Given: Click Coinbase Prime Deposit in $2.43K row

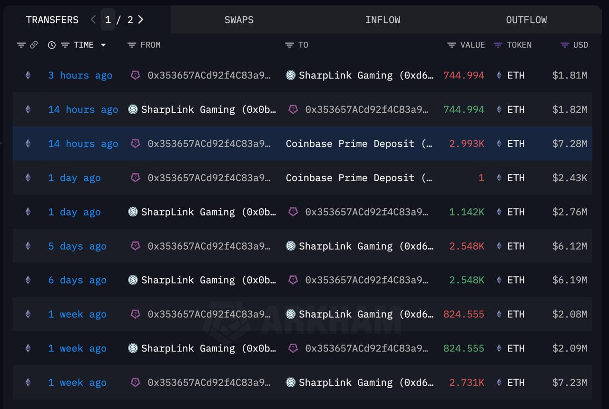Looking at the screenshot, I should [359, 178].
